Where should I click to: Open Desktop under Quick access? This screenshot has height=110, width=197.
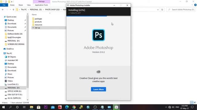(11, 20)
